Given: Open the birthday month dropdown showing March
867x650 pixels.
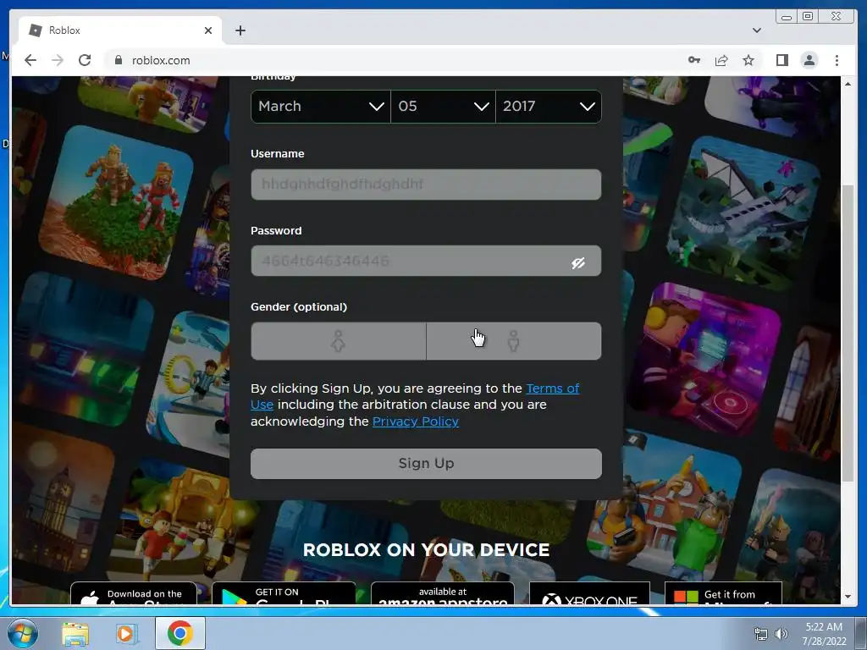Looking at the screenshot, I should click(x=321, y=106).
